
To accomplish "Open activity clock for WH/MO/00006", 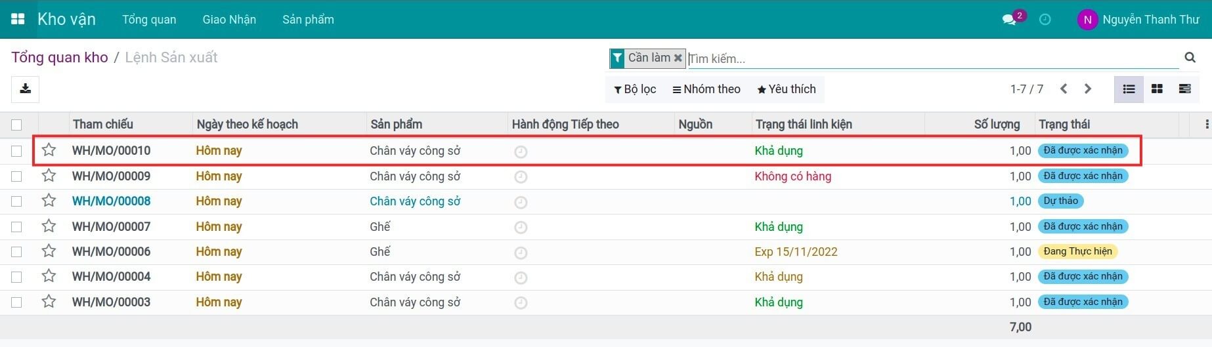I will coord(521,253).
